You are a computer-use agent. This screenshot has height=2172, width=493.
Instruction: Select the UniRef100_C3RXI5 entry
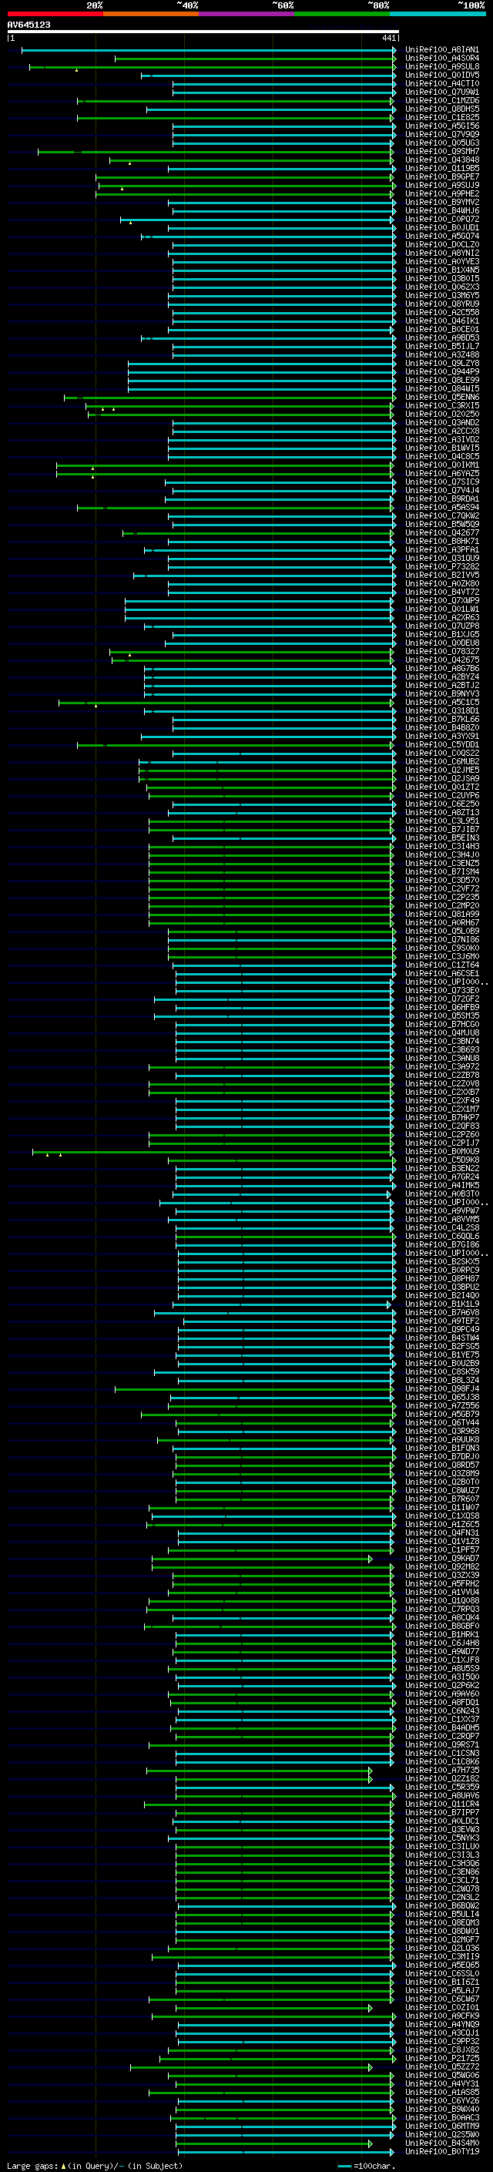tap(441, 405)
